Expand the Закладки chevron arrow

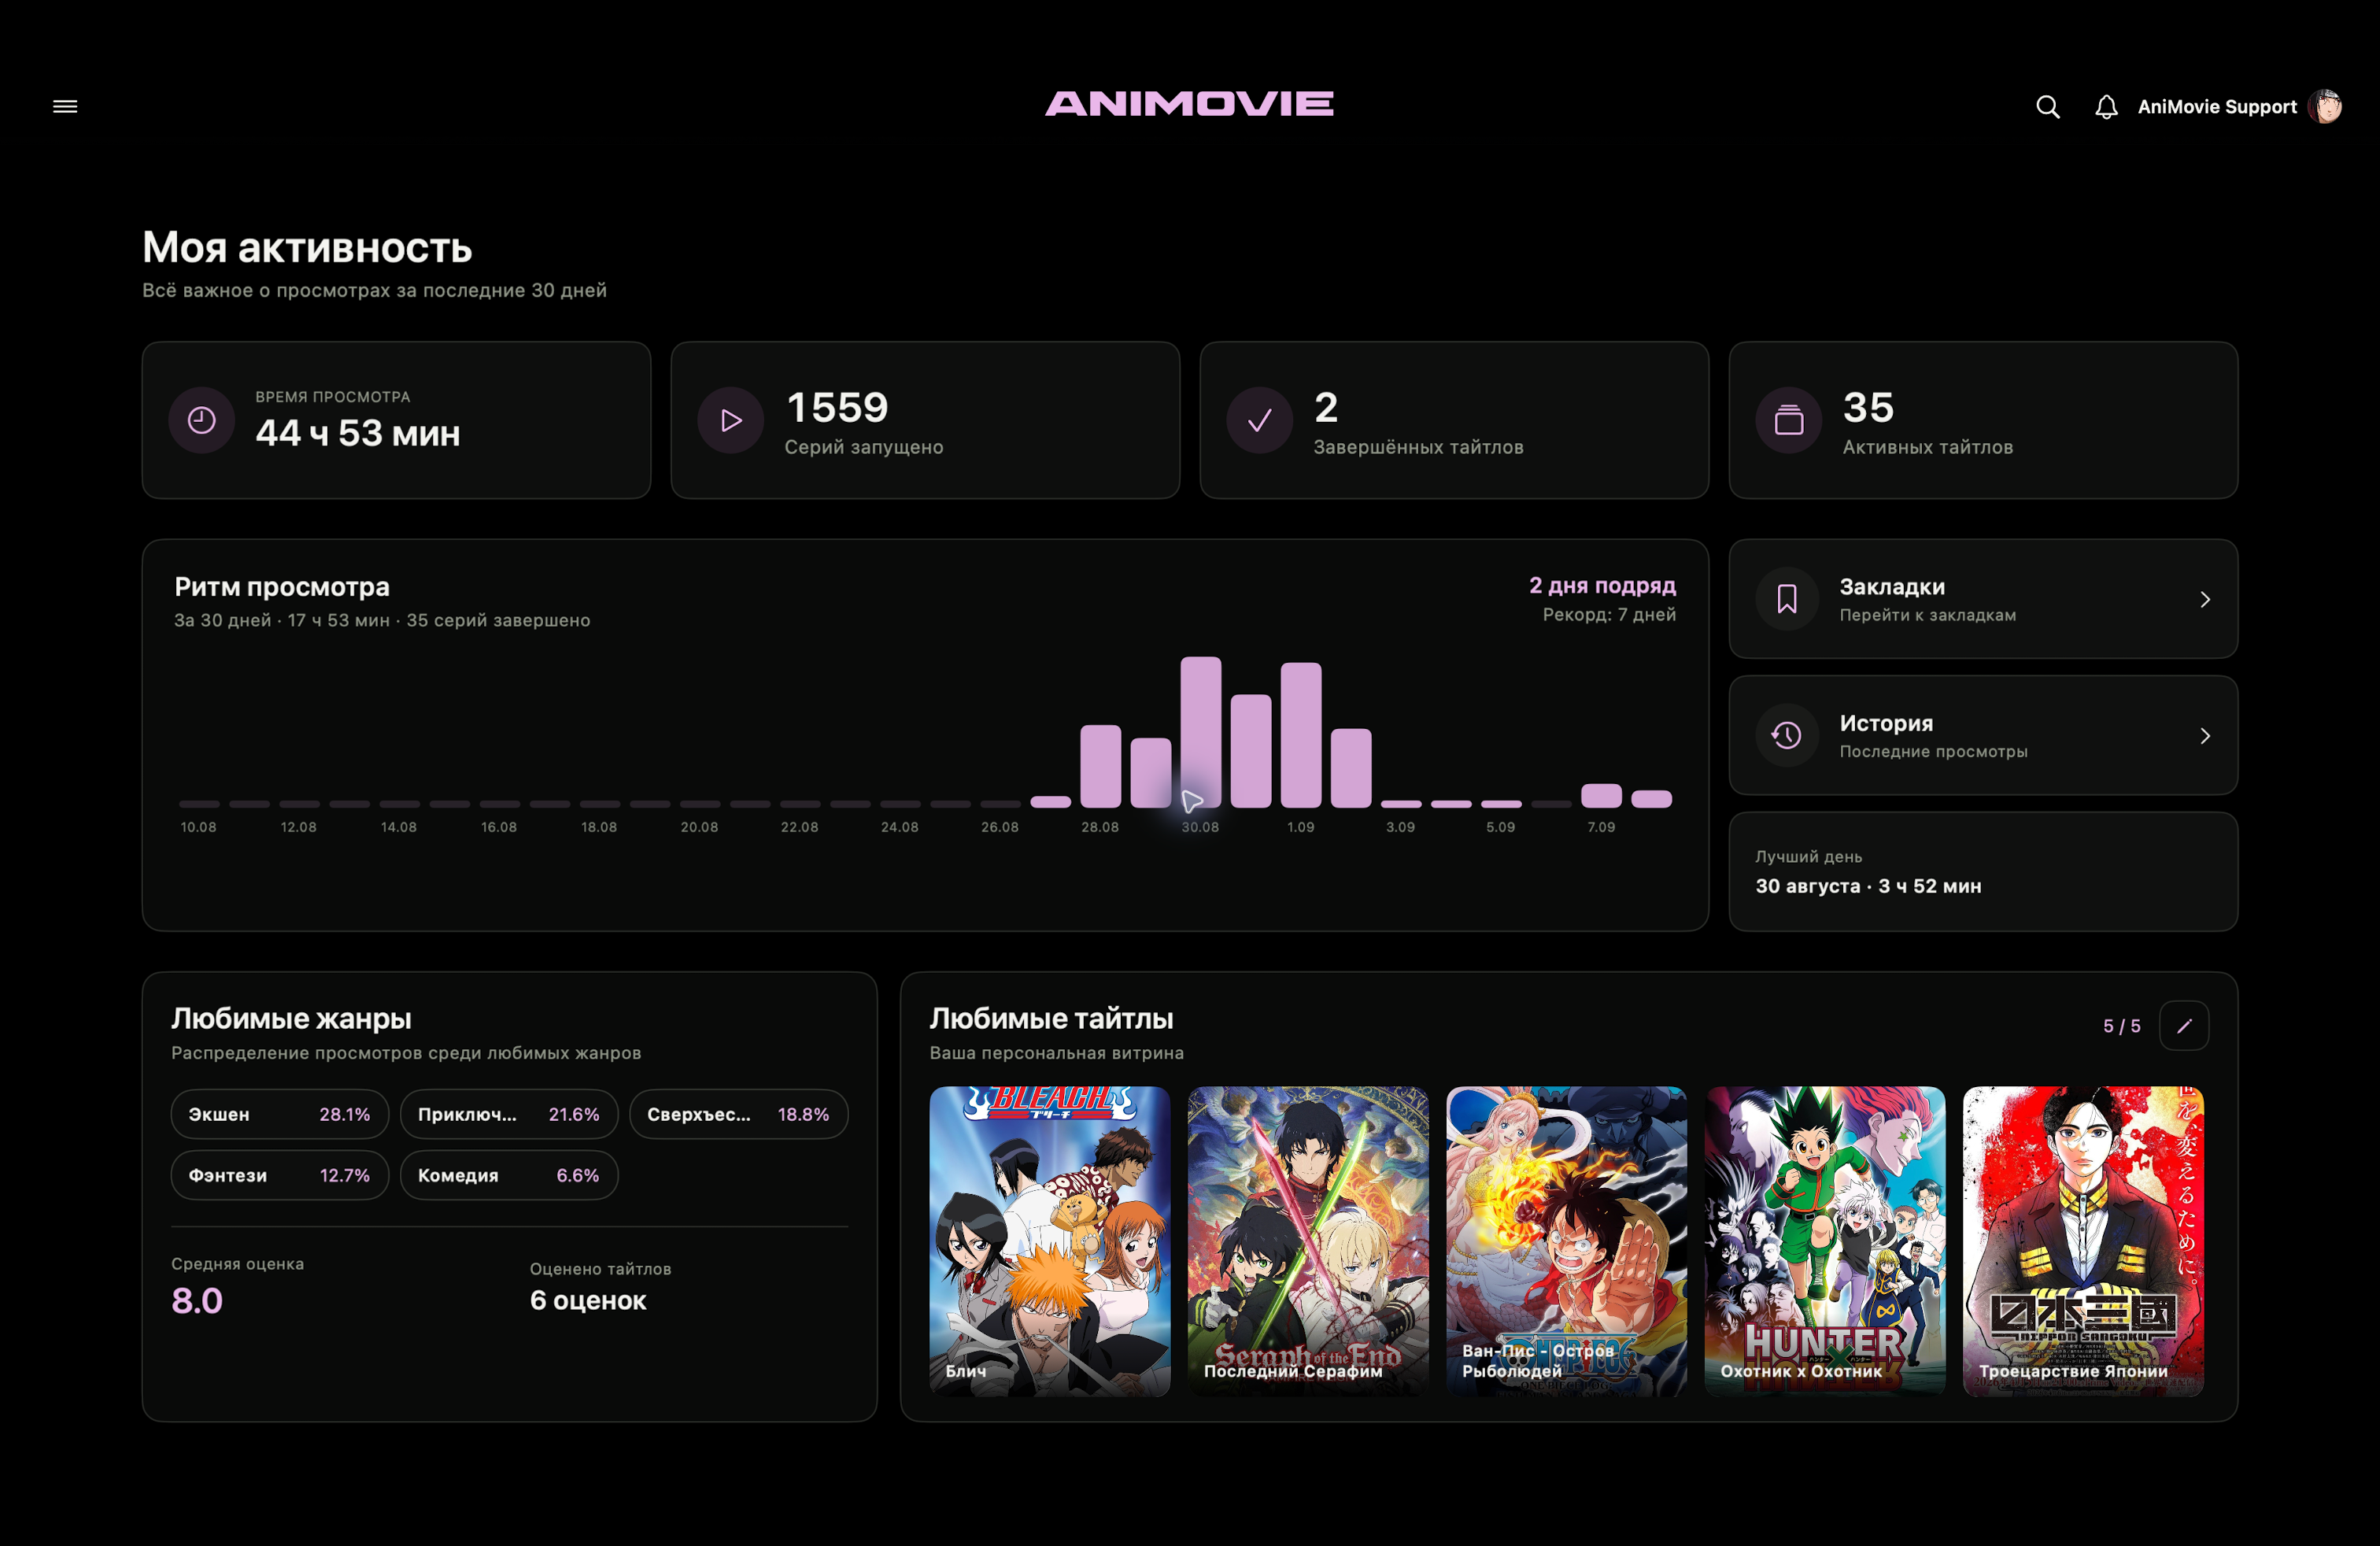pyautogui.click(x=2205, y=599)
